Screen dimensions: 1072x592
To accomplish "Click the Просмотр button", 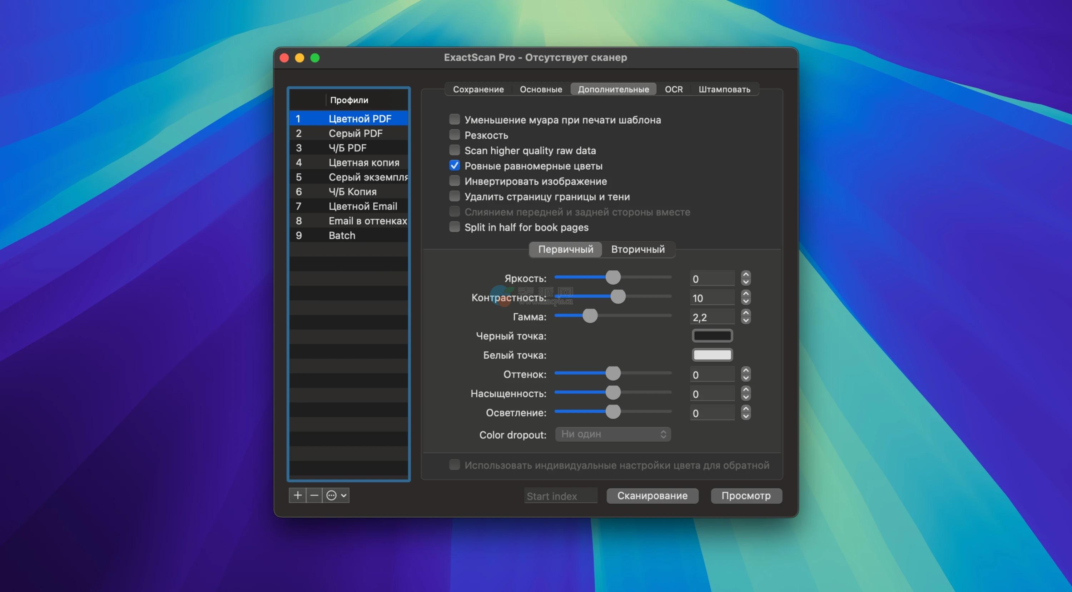I will (x=746, y=496).
